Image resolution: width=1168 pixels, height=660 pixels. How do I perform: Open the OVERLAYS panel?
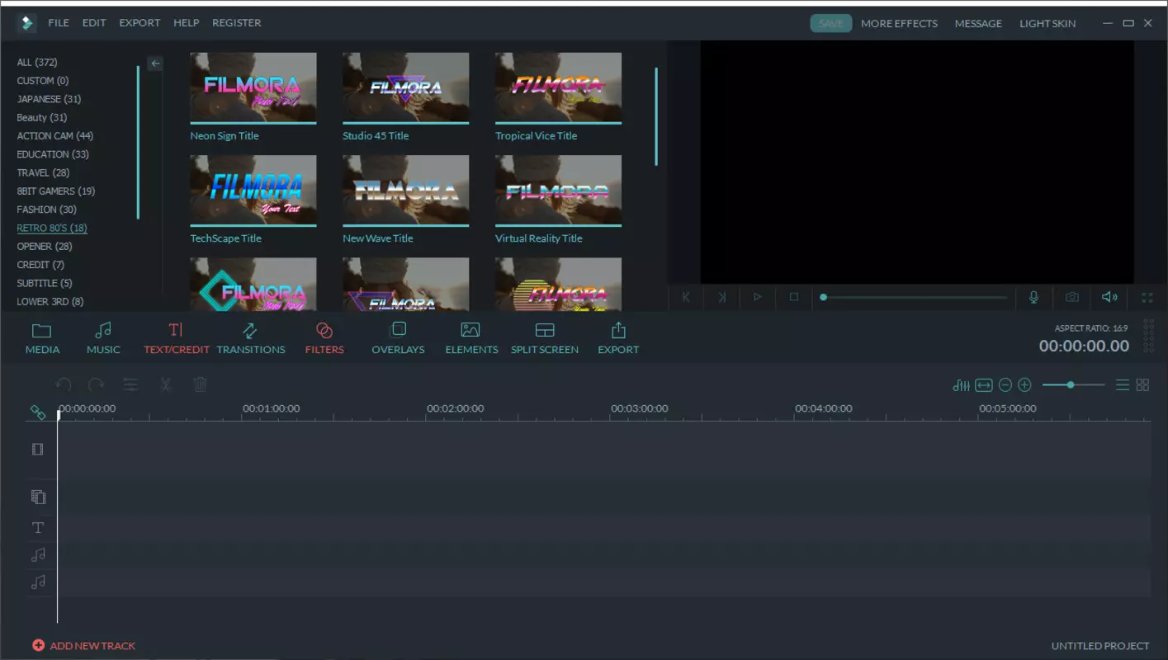398,338
